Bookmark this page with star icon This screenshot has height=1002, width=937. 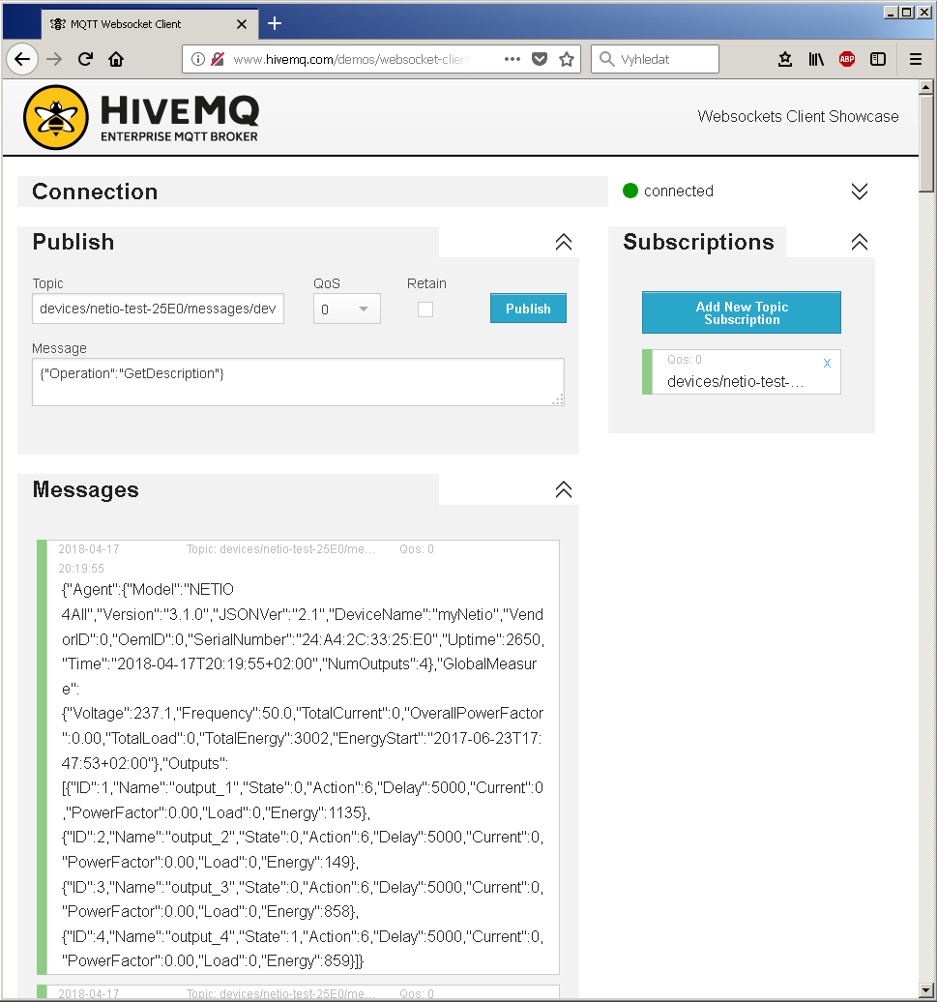pyautogui.click(x=567, y=59)
